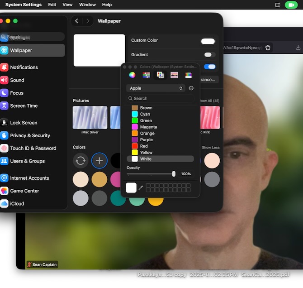This screenshot has height=288, width=303.
Task: Select the Magenta color in list
Action: click(160, 127)
